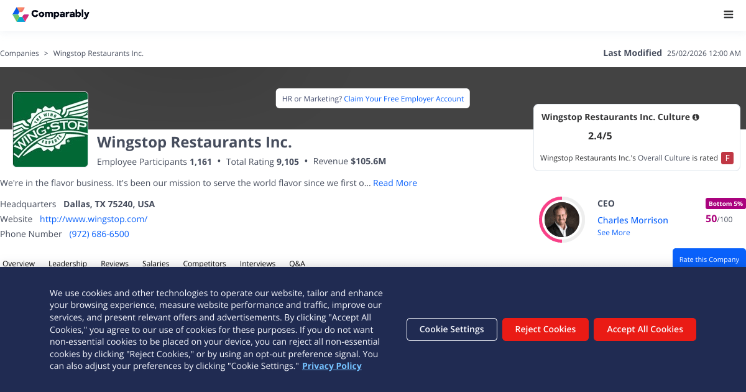The image size is (746, 392).
Task: Open the Reviews tab
Action: coord(114,263)
